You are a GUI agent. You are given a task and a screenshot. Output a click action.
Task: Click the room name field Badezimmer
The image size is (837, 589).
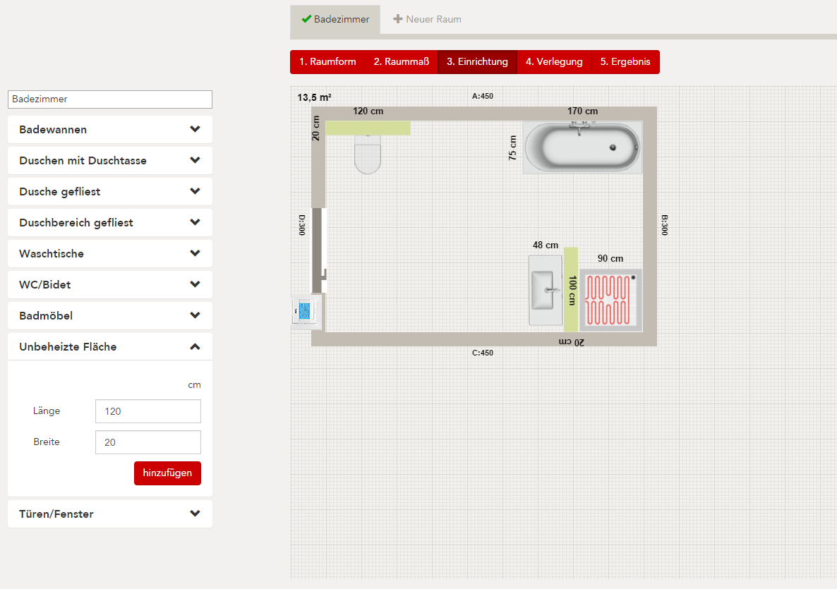[110, 99]
